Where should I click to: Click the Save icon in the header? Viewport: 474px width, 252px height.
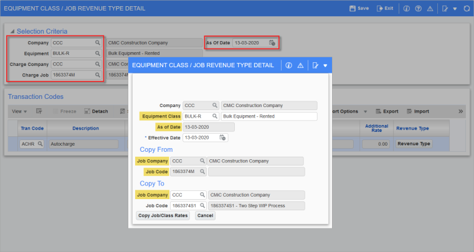pyautogui.click(x=359, y=9)
